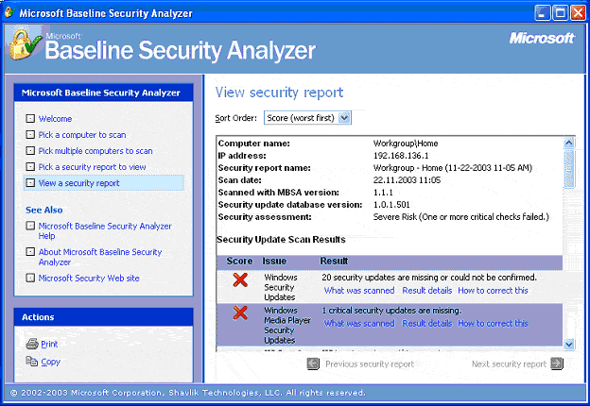Image resolution: width=590 pixels, height=406 pixels.
Task: Select Pick multiple computers to scan
Action: click(95, 151)
